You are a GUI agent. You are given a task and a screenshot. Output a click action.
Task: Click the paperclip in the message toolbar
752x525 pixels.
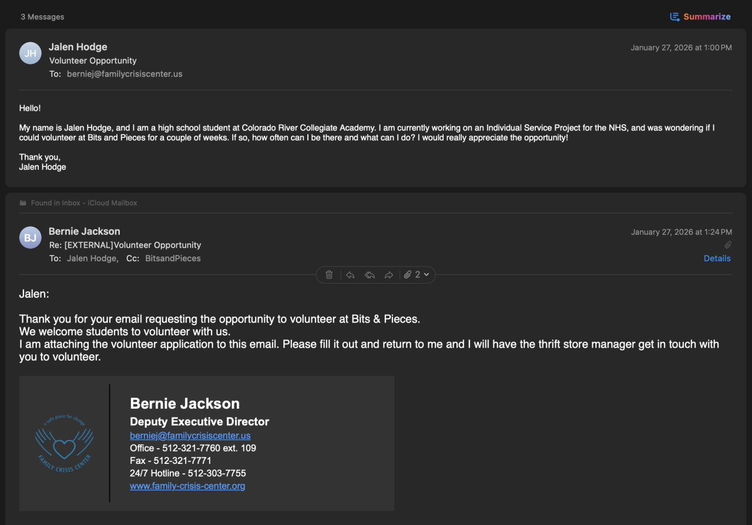pos(408,275)
